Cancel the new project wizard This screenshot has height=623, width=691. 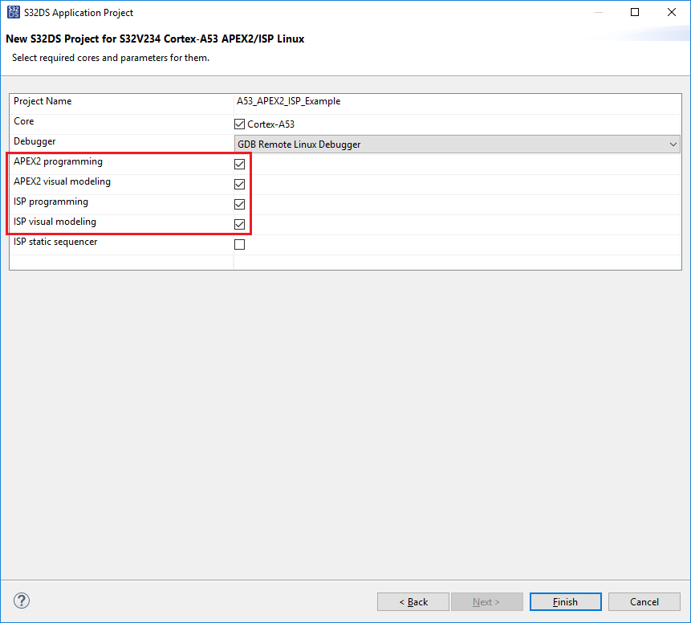[x=644, y=601]
